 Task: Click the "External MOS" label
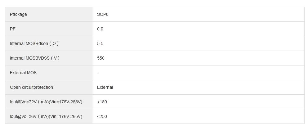tap(23, 73)
